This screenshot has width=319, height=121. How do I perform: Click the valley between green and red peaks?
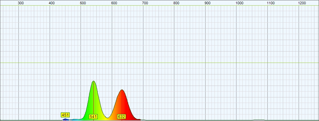[108, 117]
